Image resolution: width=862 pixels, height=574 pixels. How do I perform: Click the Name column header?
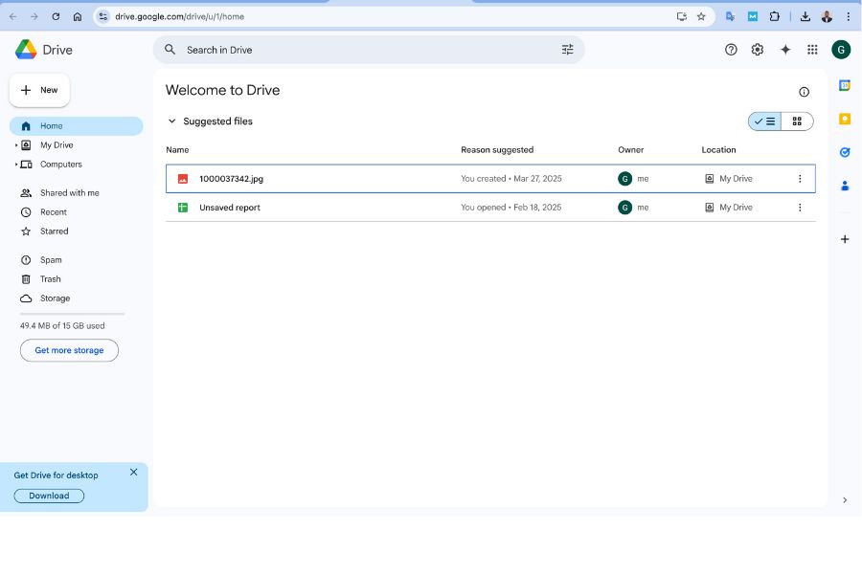(177, 150)
